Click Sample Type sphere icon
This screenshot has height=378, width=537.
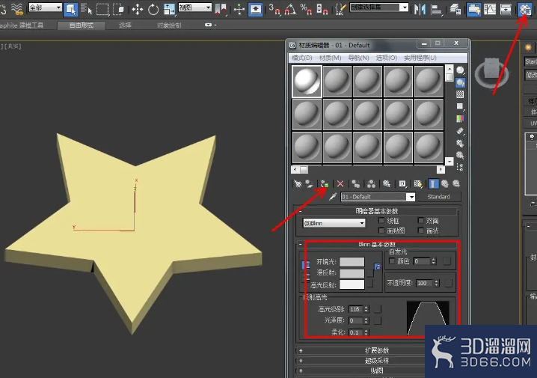460,70
